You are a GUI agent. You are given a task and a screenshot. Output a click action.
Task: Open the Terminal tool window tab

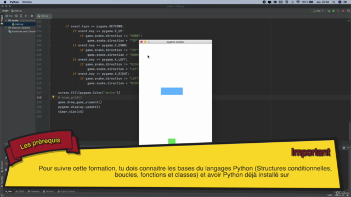[x=48, y=192]
